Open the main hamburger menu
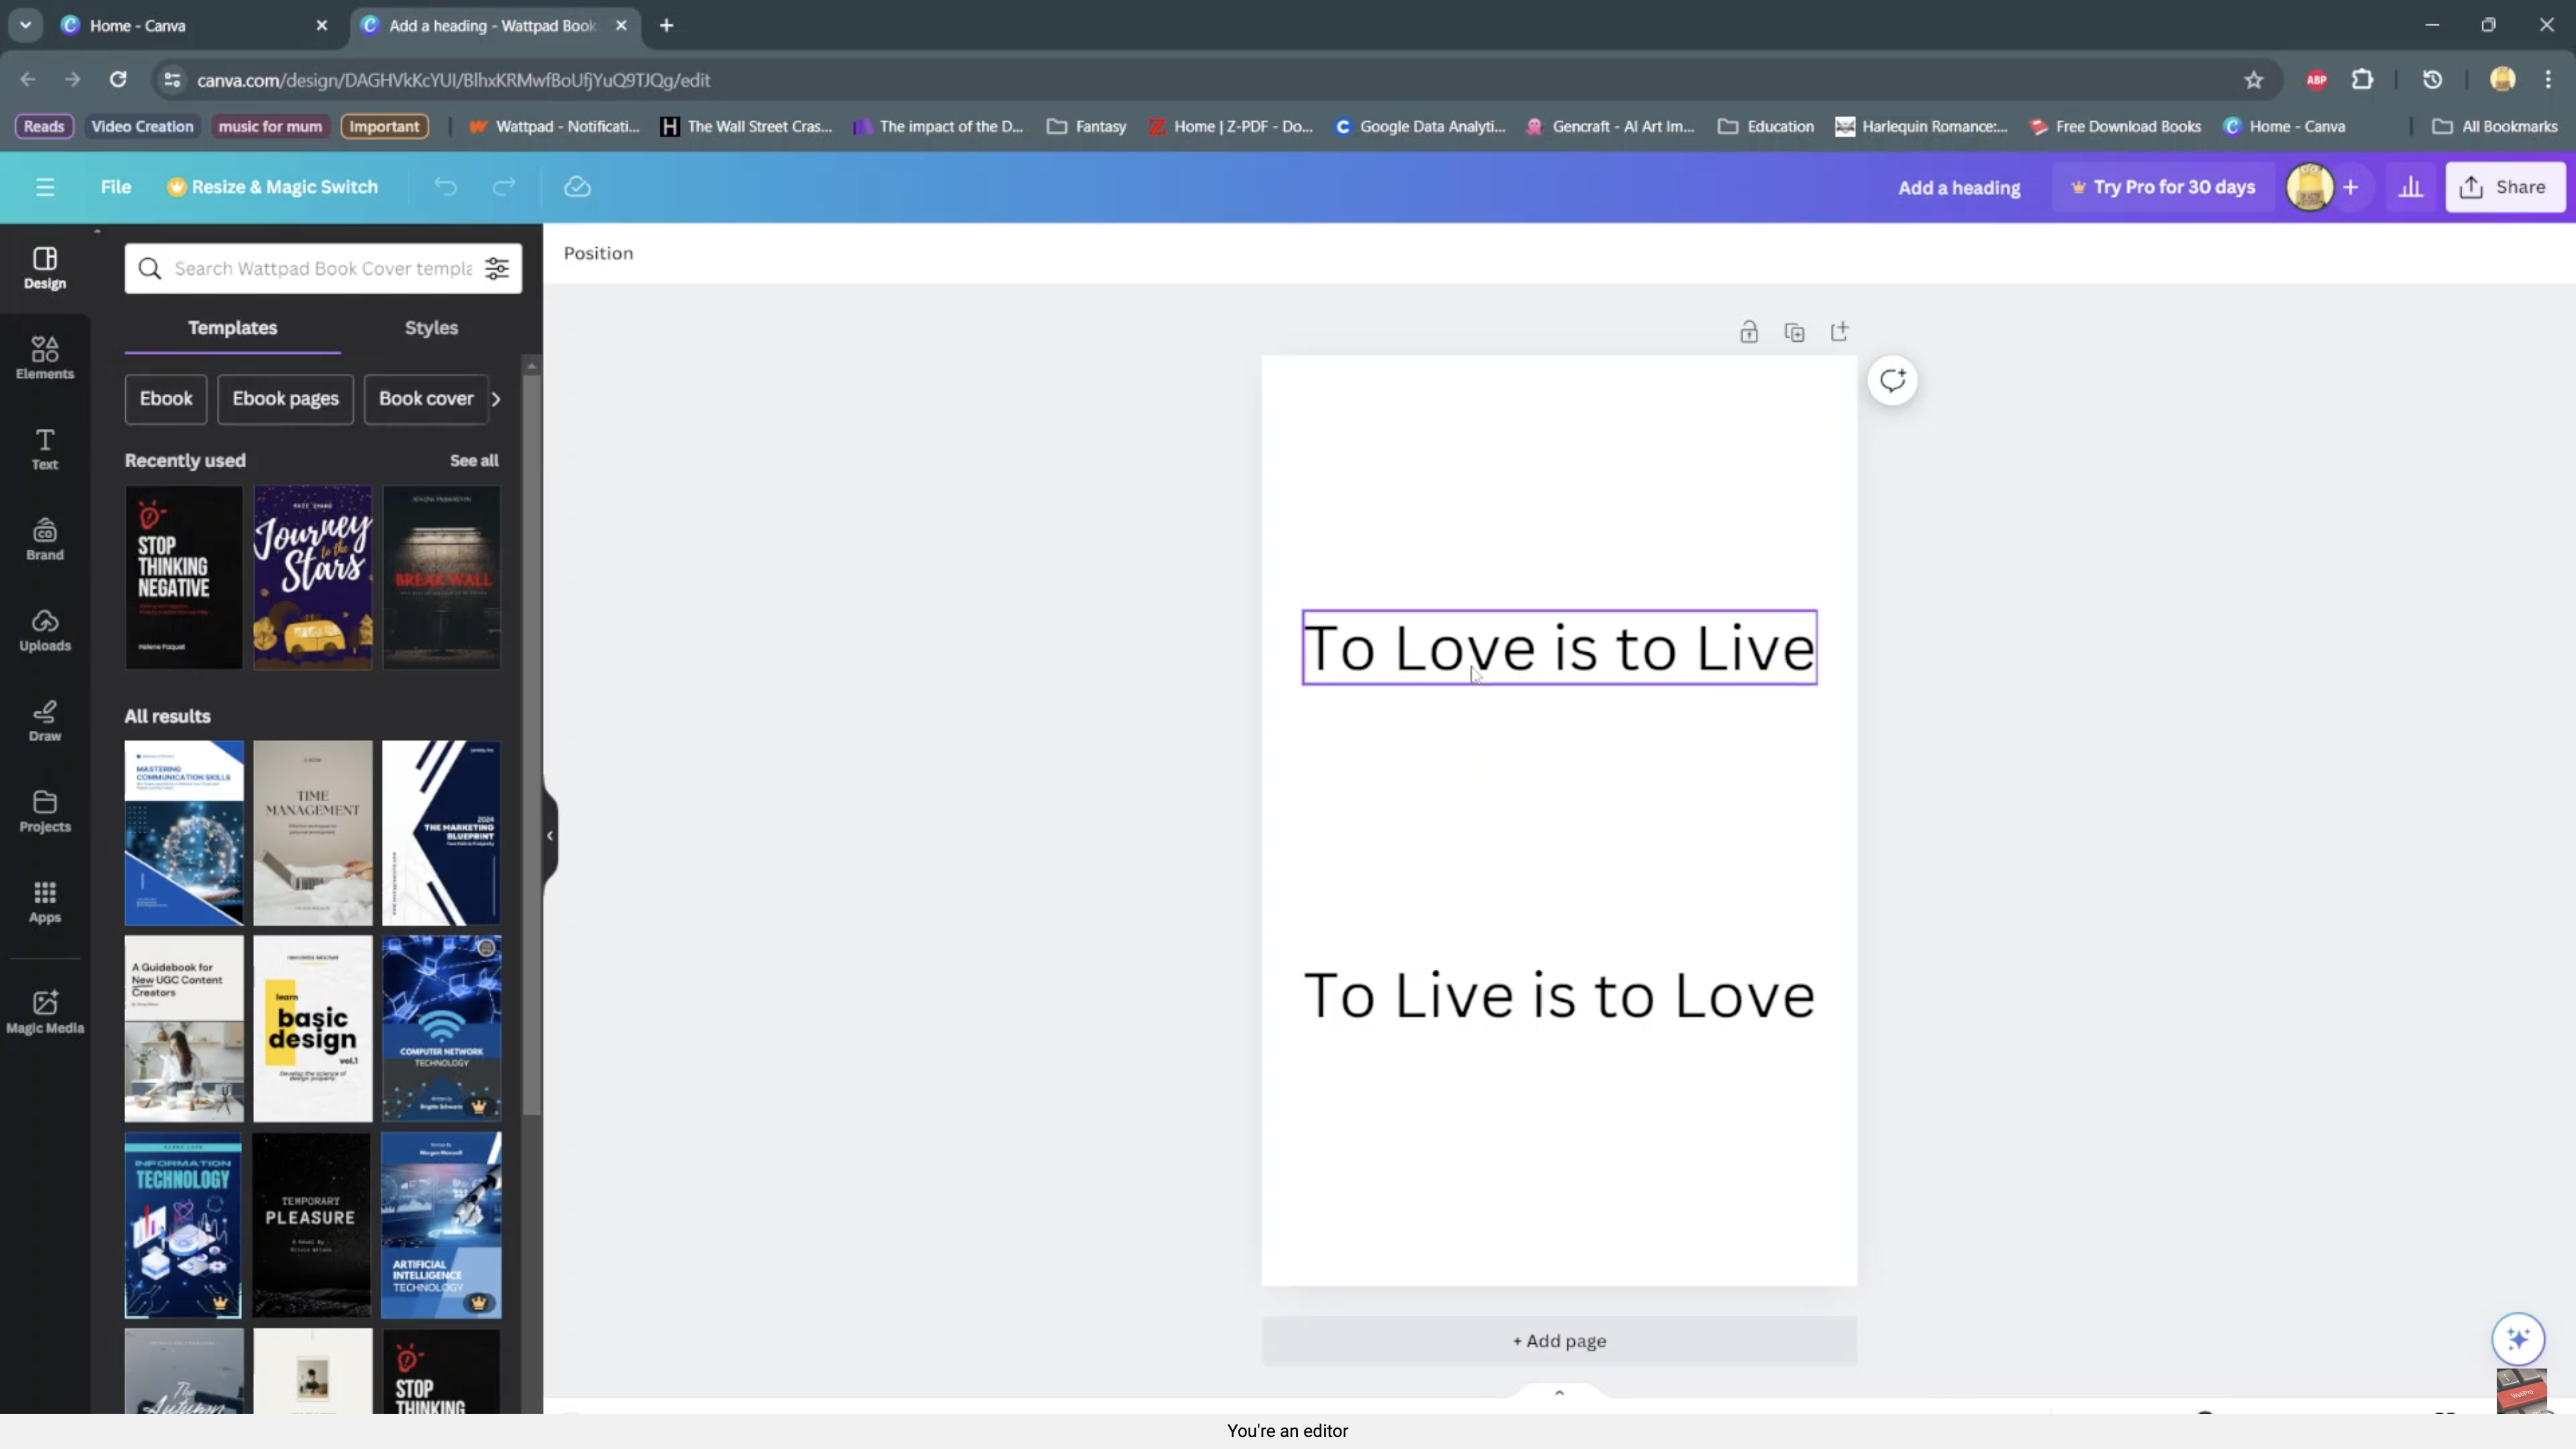 45,187
